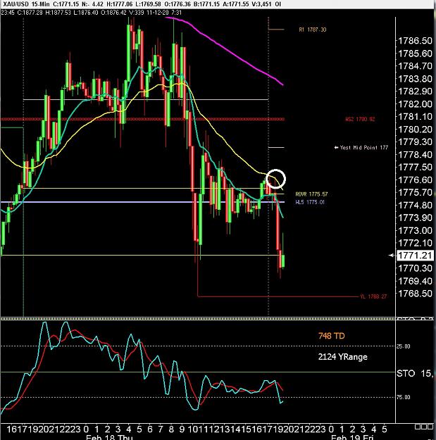Select the C:1771.15 close value in header
The width and height of the screenshot is (436, 440).
coord(66,4)
